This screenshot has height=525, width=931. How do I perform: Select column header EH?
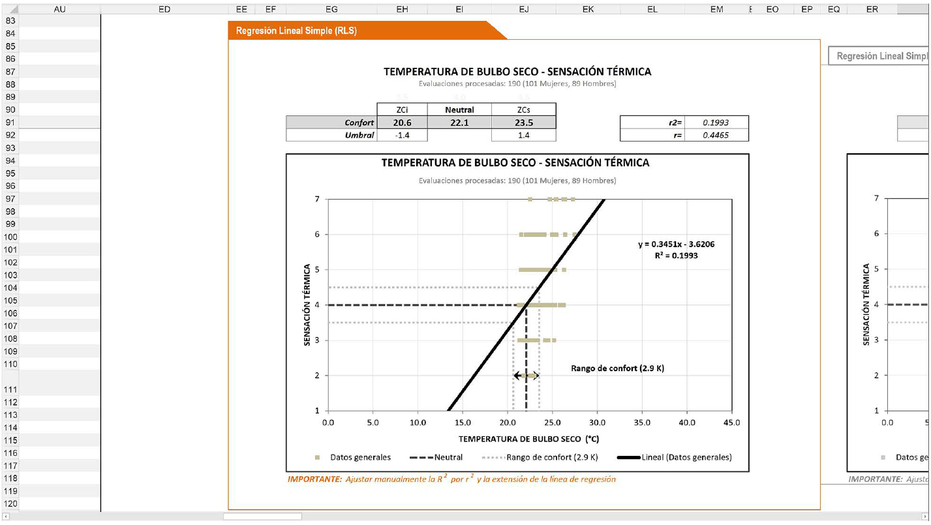(402, 10)
